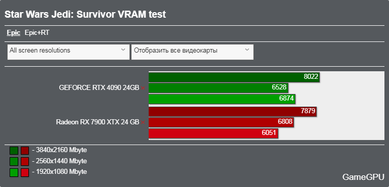This screenshot has height=187, width=389.
Task: Click dark red 3840x2160 legend swatch
Action: (25, 151)
